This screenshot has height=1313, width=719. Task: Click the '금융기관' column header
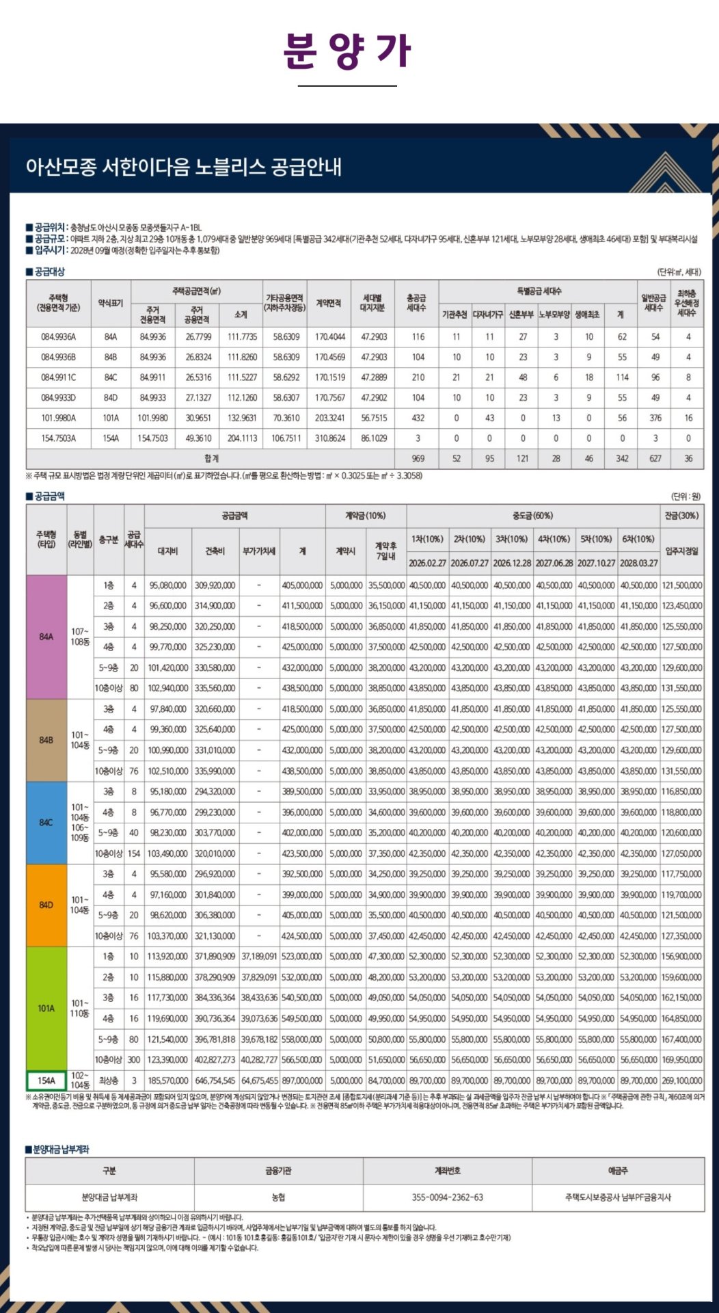tap(278, 1171)
